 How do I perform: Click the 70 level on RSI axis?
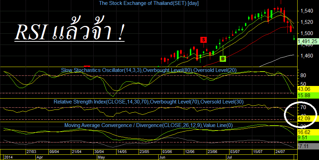pyautogui.click(x=303, y=107)
